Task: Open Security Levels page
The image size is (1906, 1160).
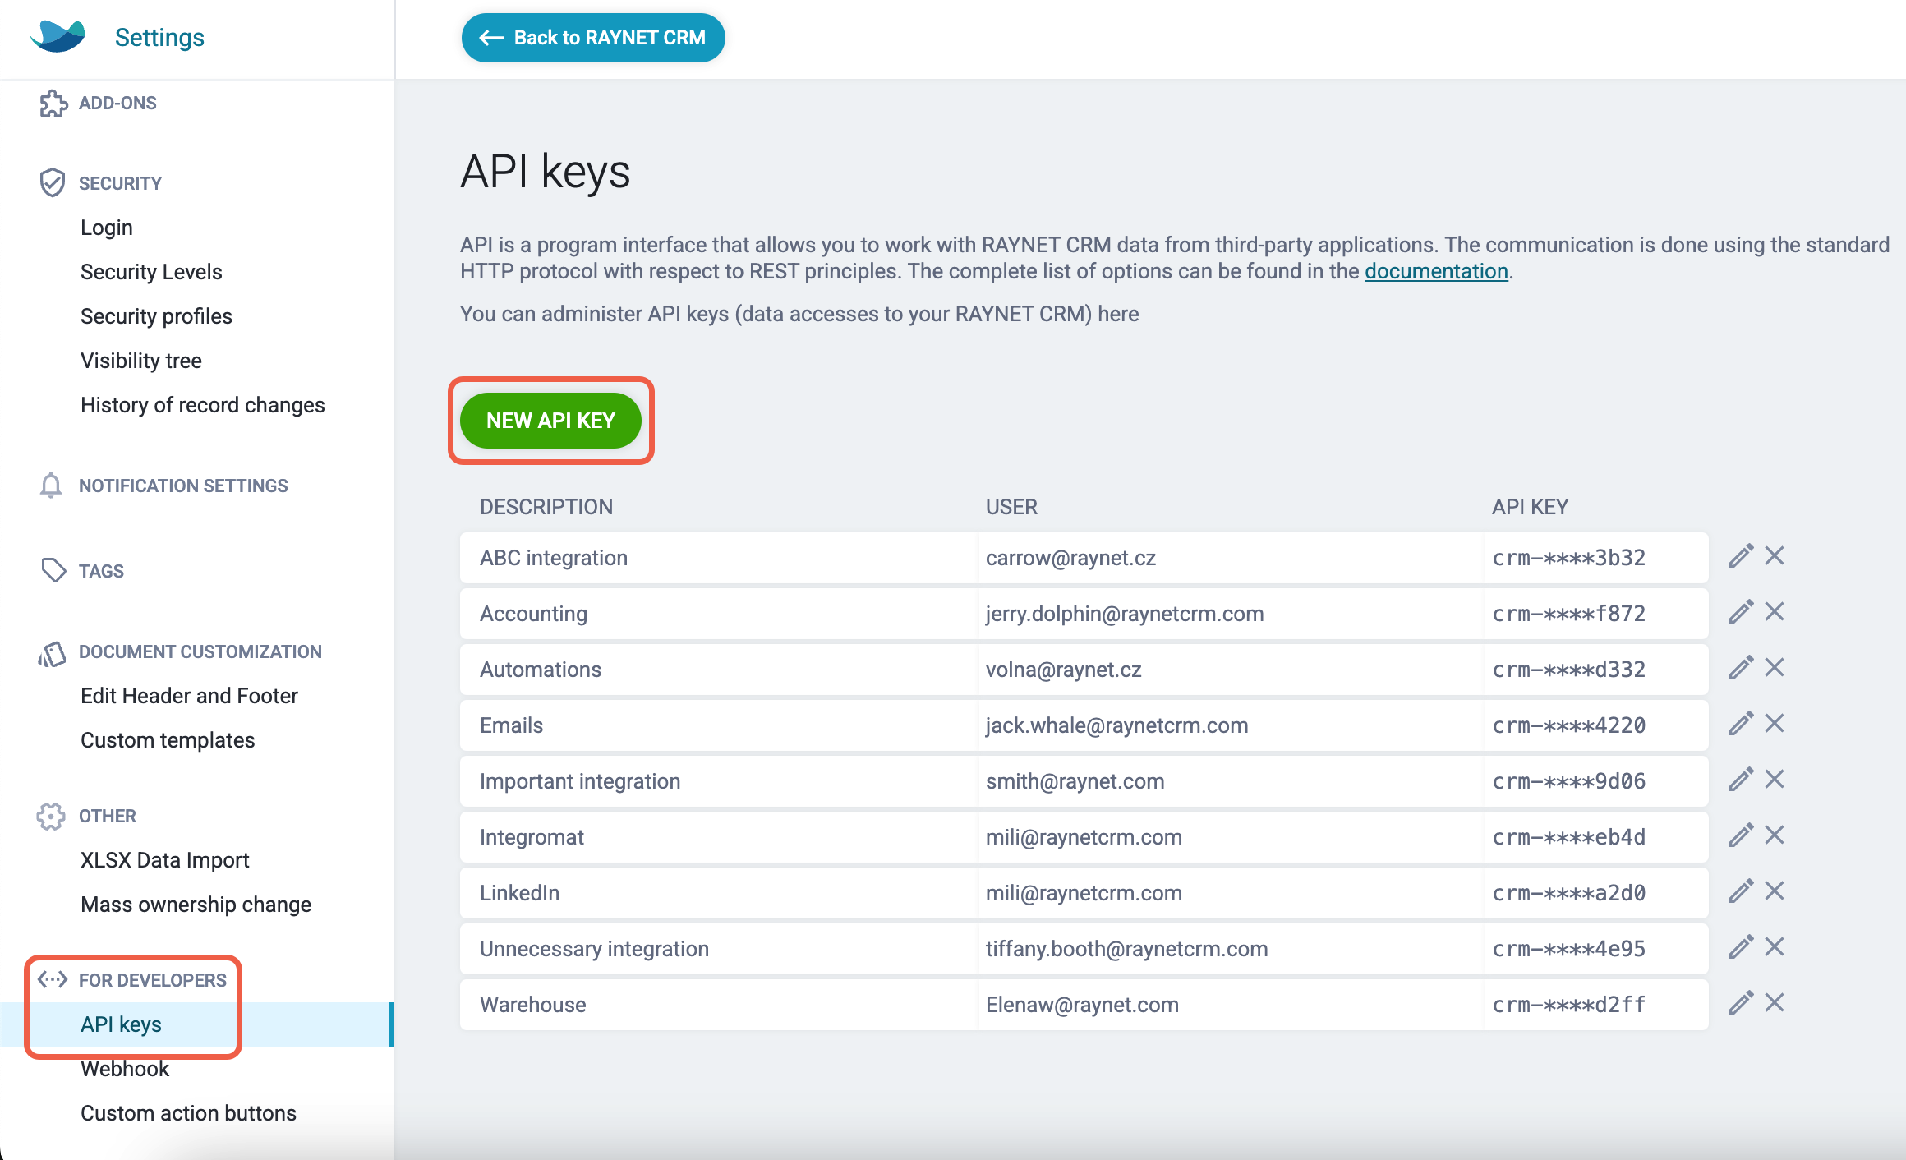Action: 151,272
